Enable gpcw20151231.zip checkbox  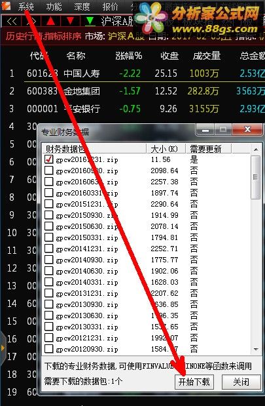49,204
